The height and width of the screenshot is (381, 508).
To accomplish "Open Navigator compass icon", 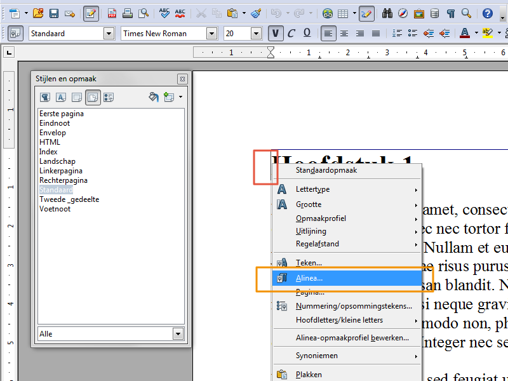I will 403,13.
